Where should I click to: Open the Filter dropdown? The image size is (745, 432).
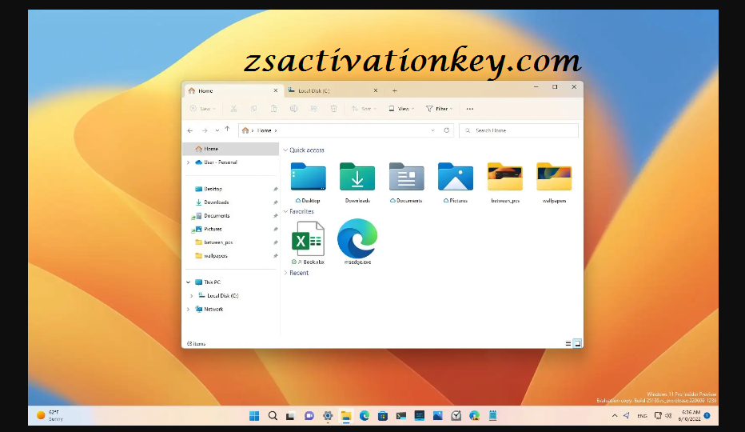pyautogui.click(x=440, y=109)
